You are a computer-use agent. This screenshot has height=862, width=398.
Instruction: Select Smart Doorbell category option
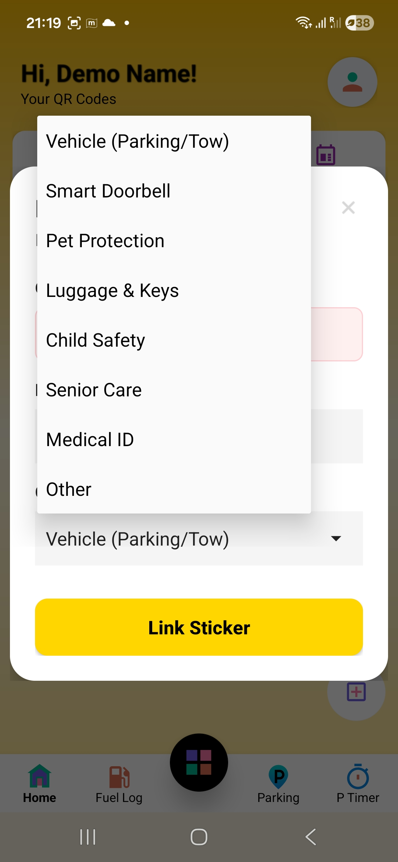click(108, 190)
